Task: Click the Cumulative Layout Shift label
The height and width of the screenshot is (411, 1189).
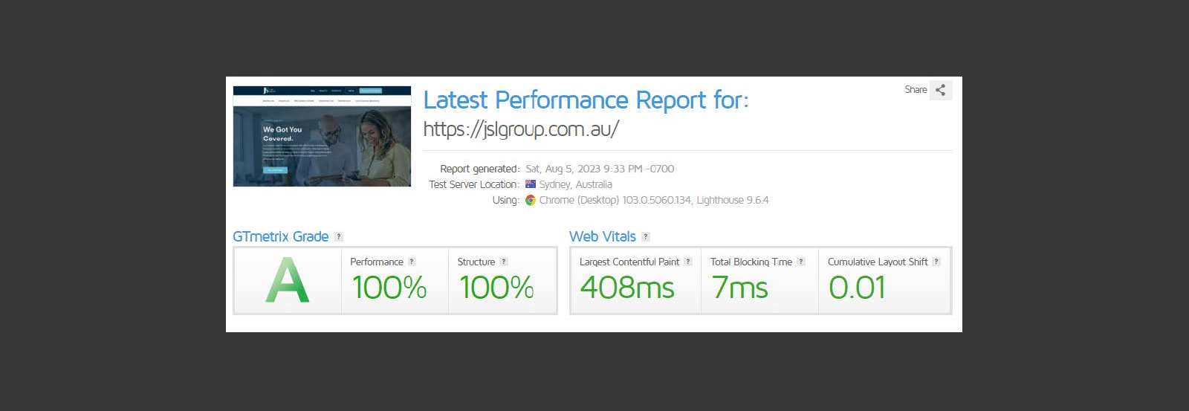Action: coord(878,262)
